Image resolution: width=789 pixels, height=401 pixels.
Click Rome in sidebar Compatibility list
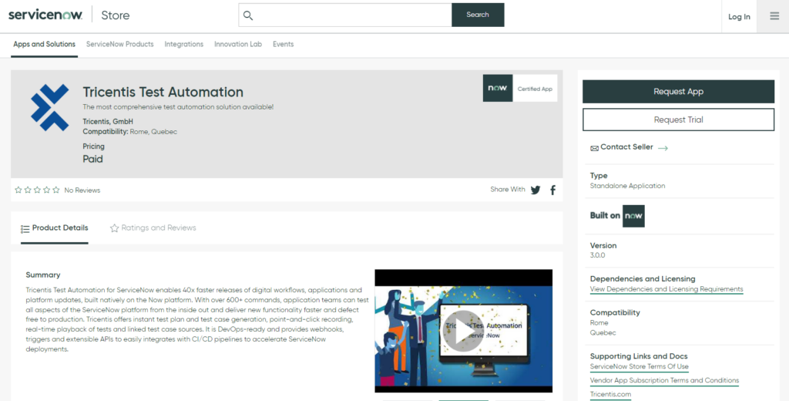[599, 323]
